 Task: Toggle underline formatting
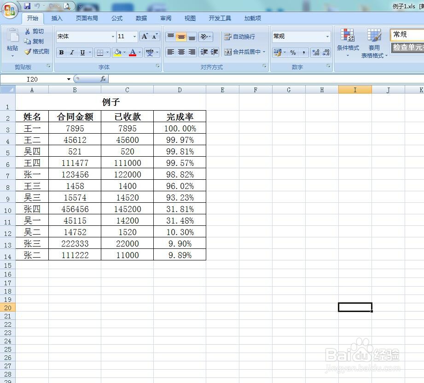tap(81, 52)
